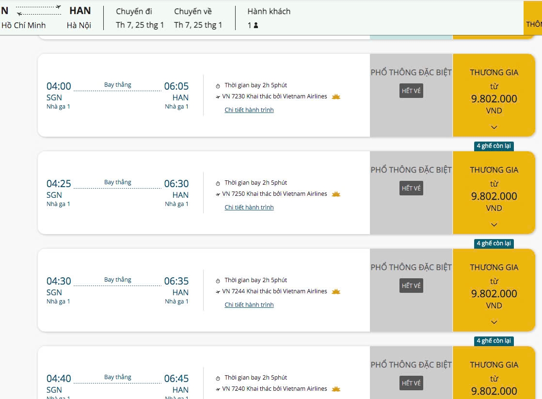Viewport: 542px width, 399px height.
Task: Select the Chuyến đi departure date field
Action: [x=140, y=18]
